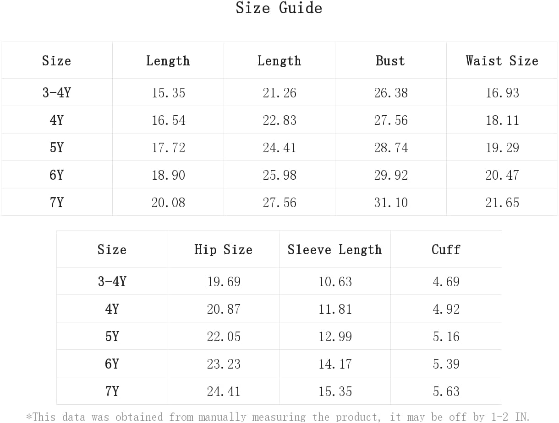Click the 3-4Y row in top table

279,92
